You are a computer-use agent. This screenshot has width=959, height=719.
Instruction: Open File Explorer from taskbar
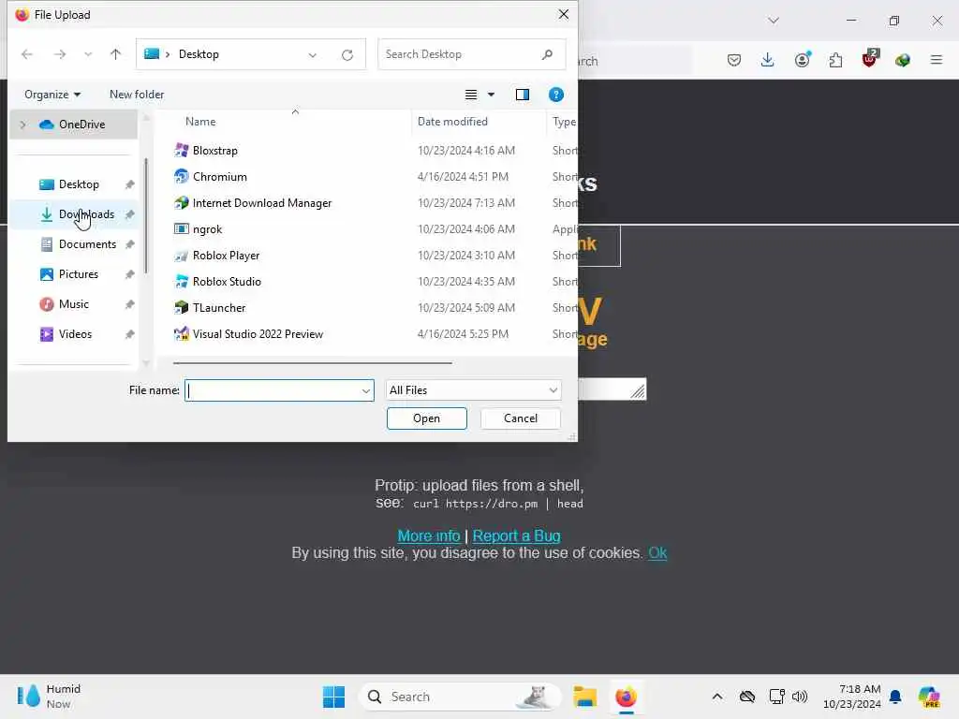pyautogui.click(x=584, y=697)
